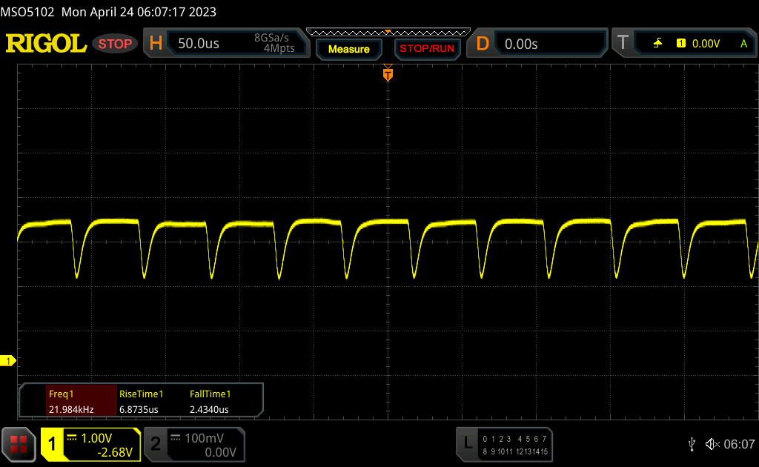Click channel 2 DC coupling icon
This screenshot has width=759, height=467.
[175, 438]
